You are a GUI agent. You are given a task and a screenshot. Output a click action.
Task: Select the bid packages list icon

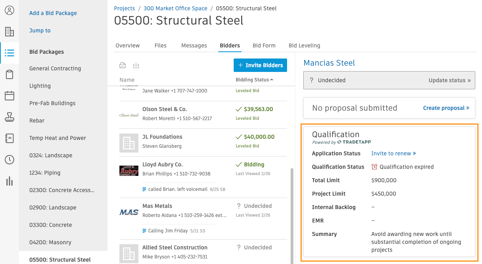pyautogui.click(x=9, y=53)
